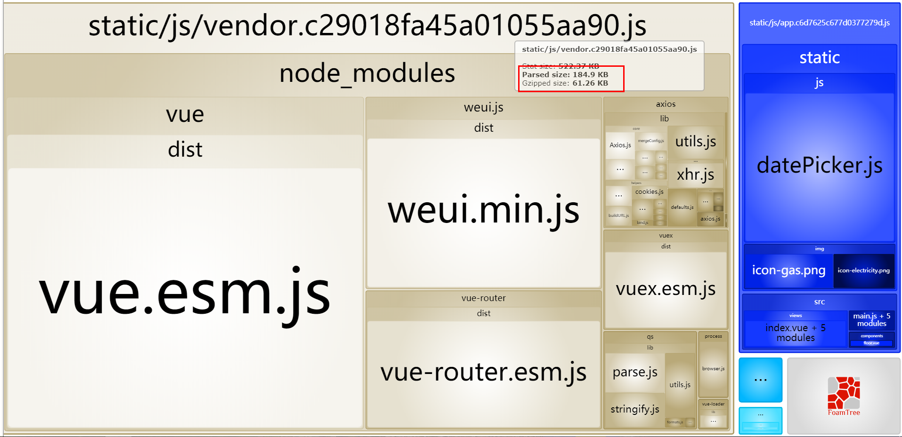The height and width of the screenshot is (437, 902).
Task: Click the components folder header
Action: [x=872, y=336]
